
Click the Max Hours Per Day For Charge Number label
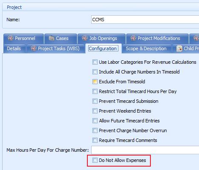47,150
